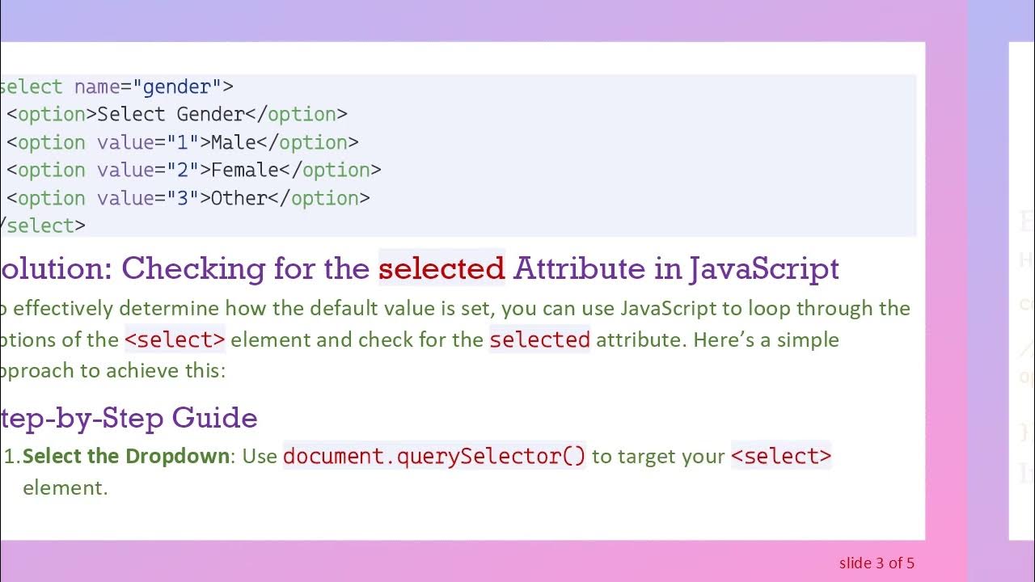Click the select name="gender" code line
The width and height of the screenshot is (1035, 582).
[x=117, y=86]
